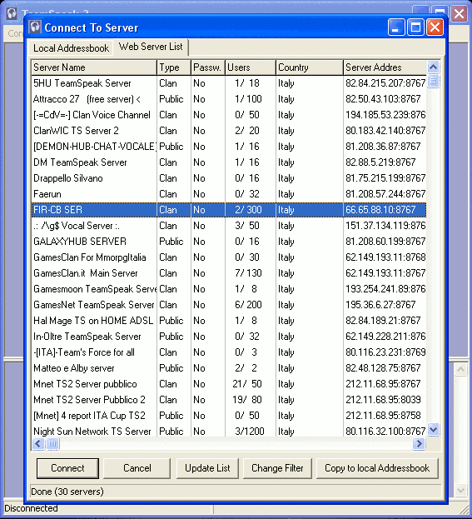This screenshot has width=472, height=519.
Task: Switch to the Local Addressbook tab
Action: pos(71,48)
